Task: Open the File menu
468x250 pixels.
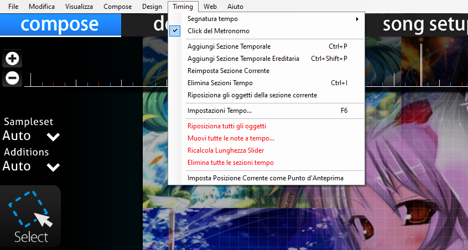Action: (x=13, y=6)
